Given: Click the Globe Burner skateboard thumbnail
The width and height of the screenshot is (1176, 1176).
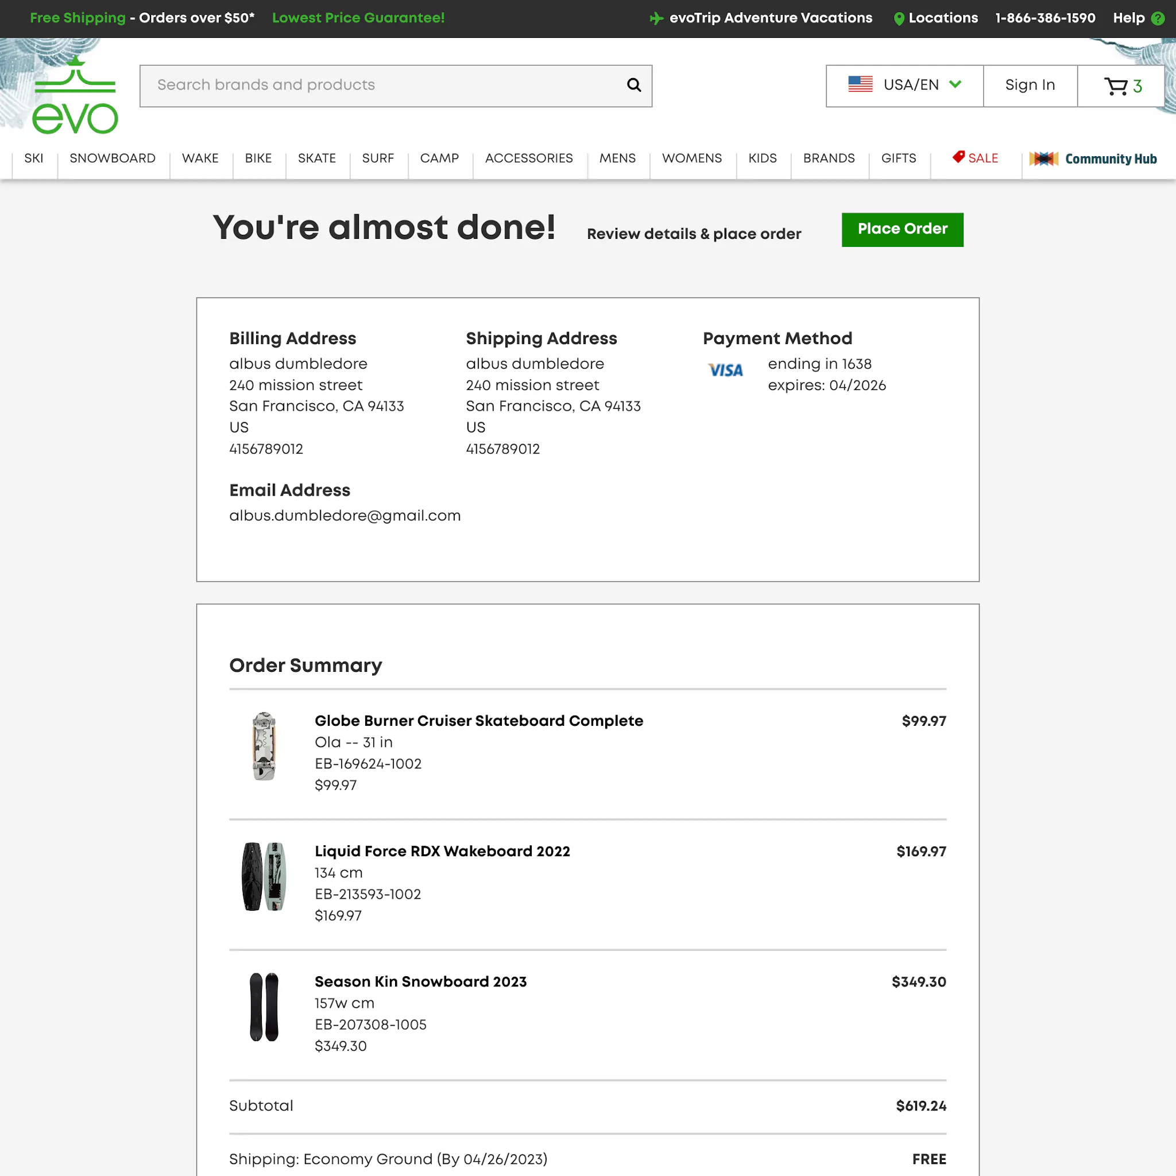Looking at the screenshot, I should coord(264,746).
